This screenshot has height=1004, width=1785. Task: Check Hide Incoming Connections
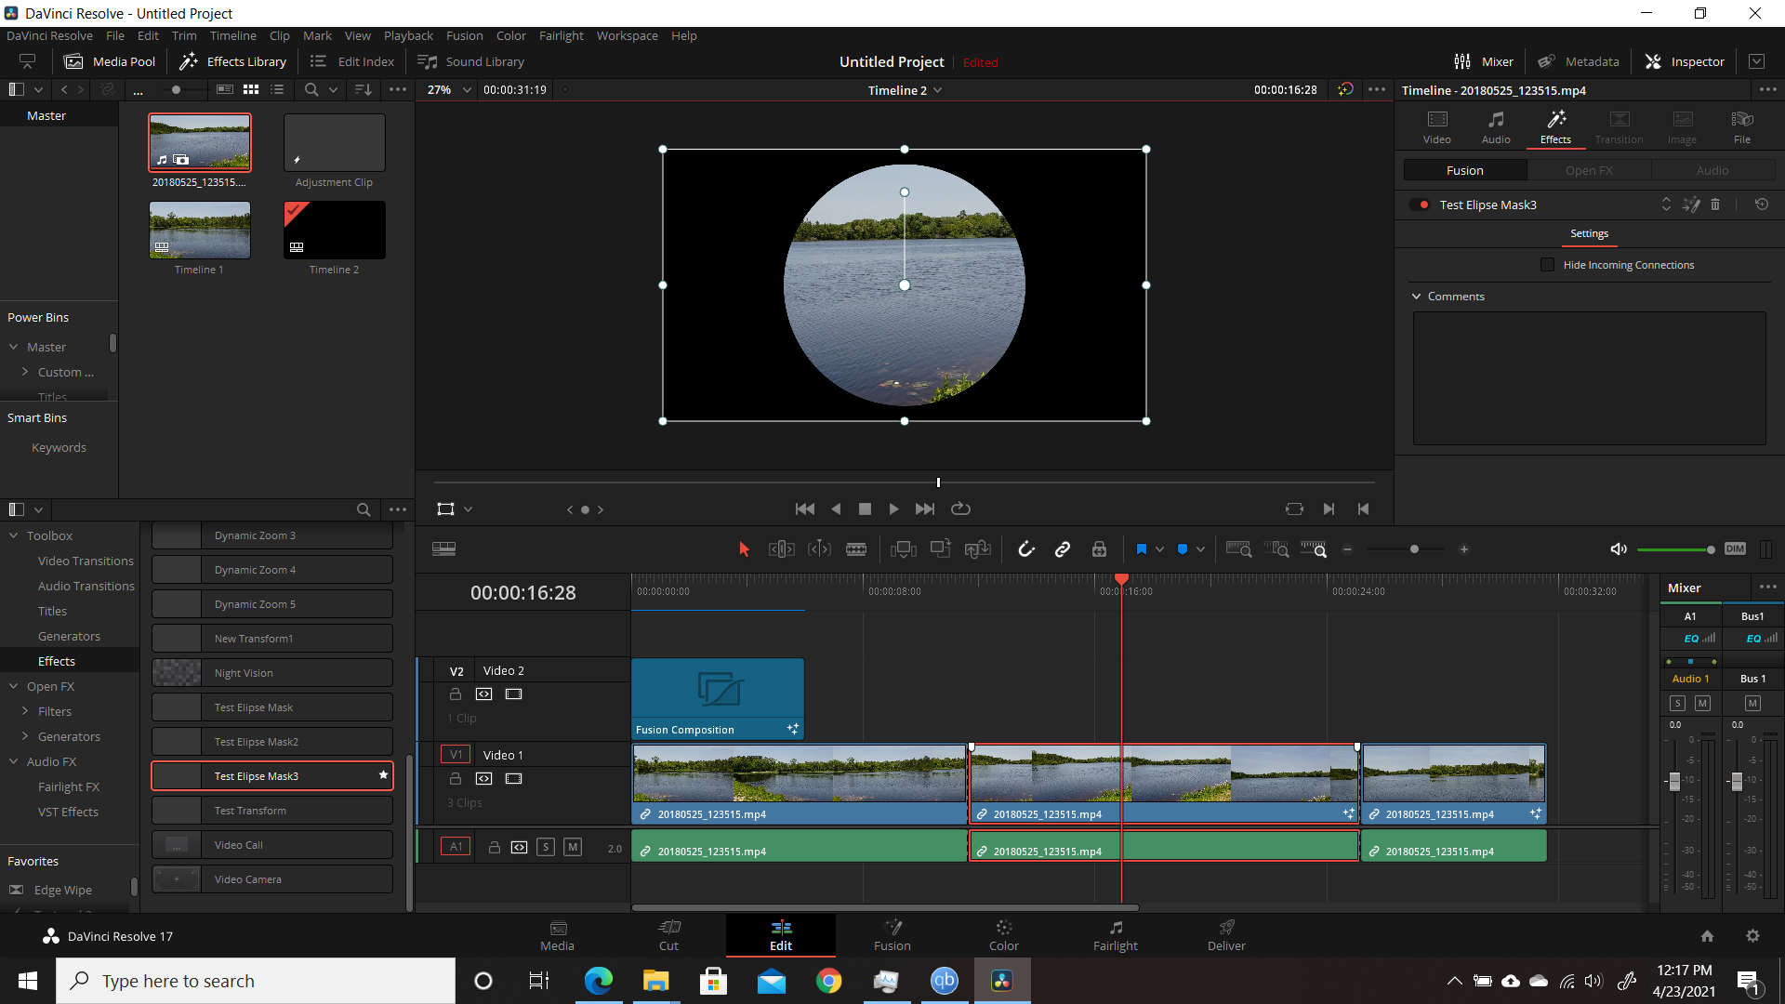tap(1547, 265)
